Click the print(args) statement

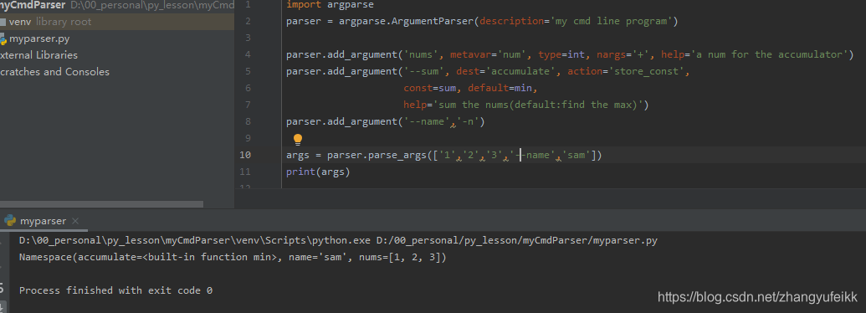318,172
